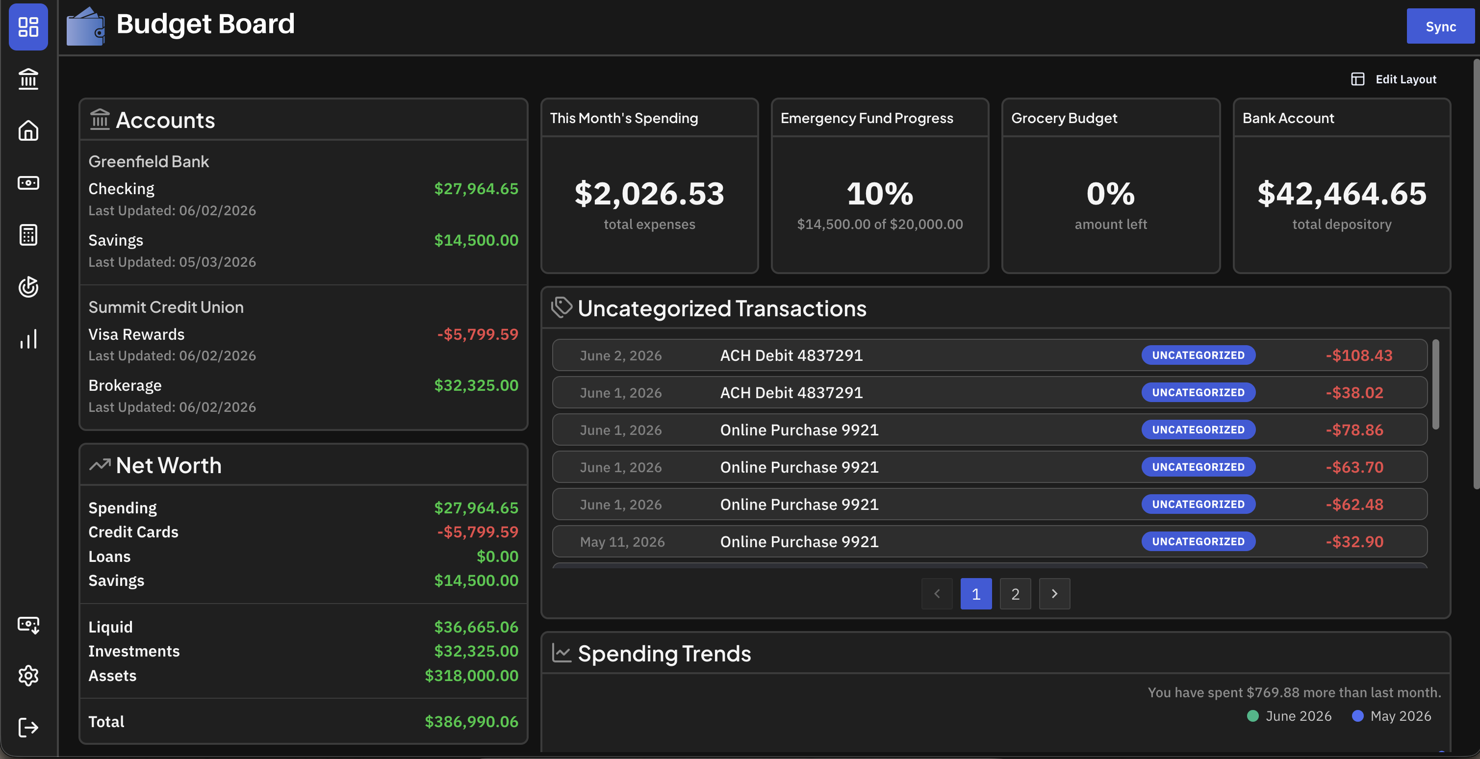Click the May 2026 blue legend dot
The height and width of the screenshot is (759, 1480).
[x=1357, y=716]
